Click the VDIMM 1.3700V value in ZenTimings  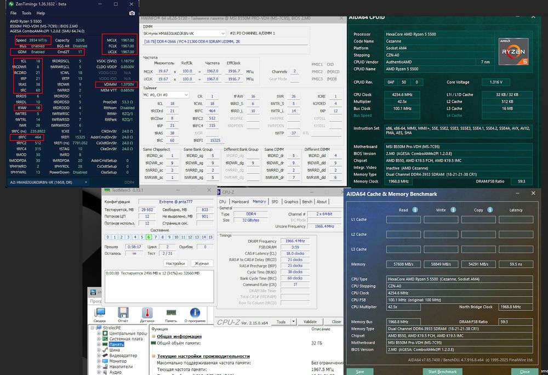128,84
